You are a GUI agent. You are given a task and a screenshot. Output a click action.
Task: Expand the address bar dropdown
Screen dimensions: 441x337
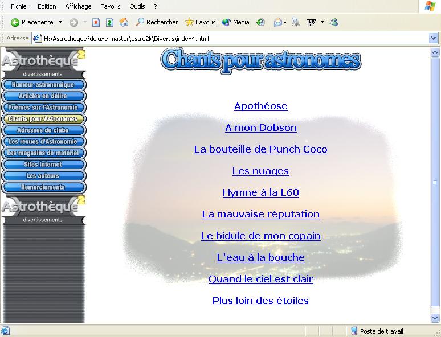click(434, 39)
